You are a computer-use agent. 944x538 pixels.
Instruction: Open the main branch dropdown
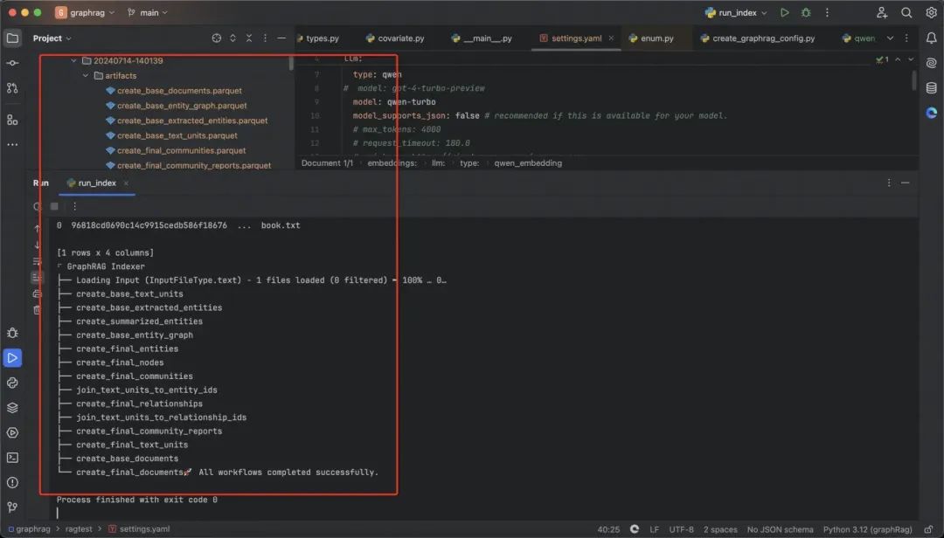pyautogui.click(x=148, y=13)
